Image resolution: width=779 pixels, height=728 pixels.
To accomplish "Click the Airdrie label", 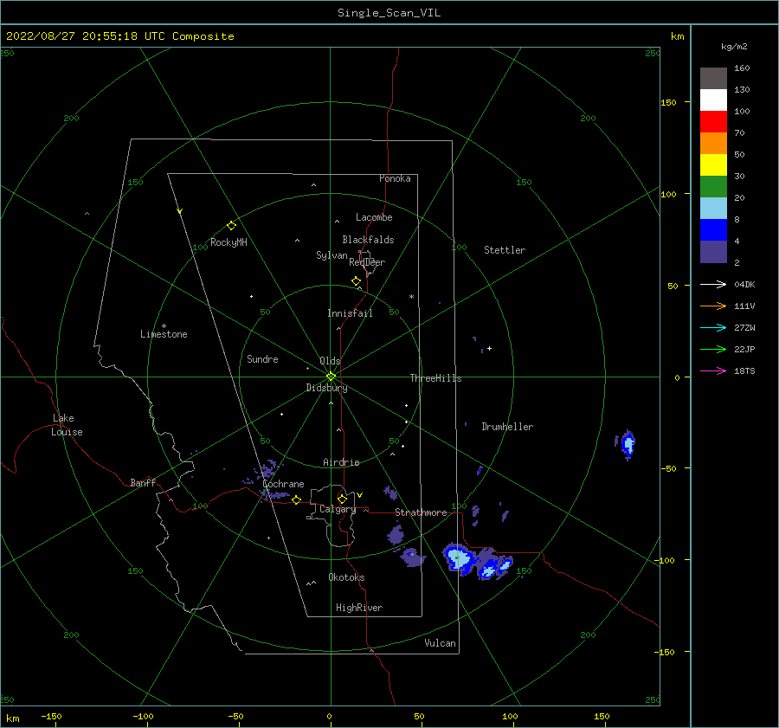I will 341,462.
